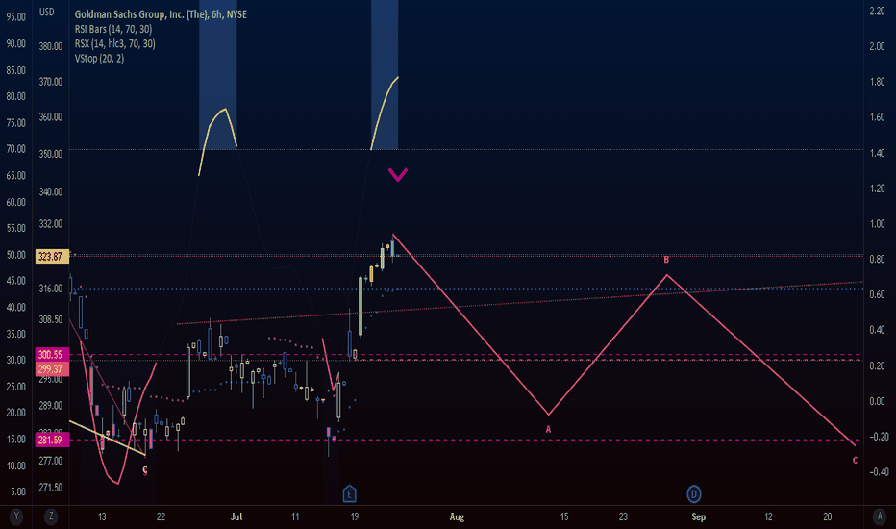
Task: Click the dividend D marker icon
Action: [x=694, y=494]
